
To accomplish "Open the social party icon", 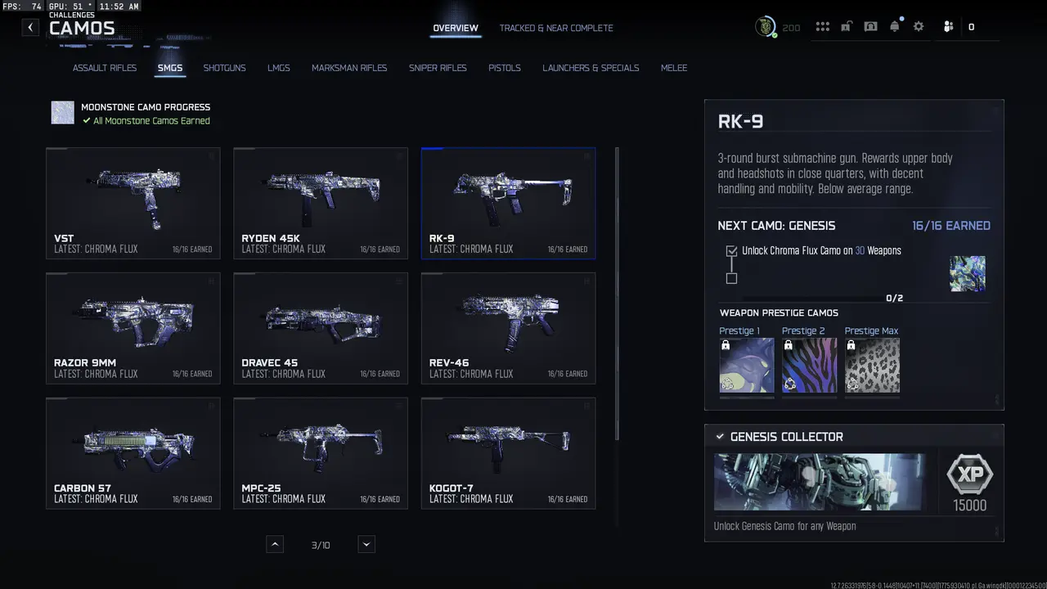I will 948,27.
